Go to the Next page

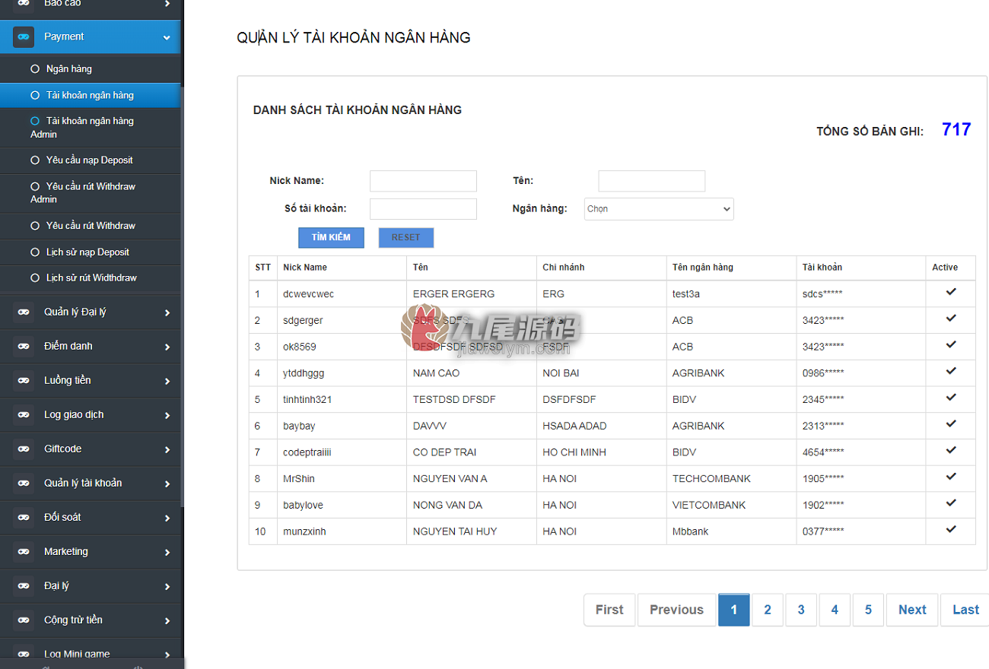(912, 610)
